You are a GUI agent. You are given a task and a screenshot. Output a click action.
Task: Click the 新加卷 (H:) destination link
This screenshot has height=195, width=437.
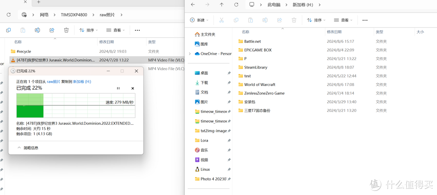point(82,82)
